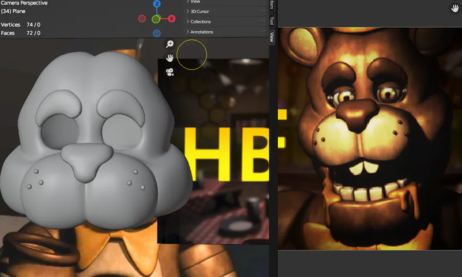Toggle the camera view icon
The width and height of the screenshot is (462, 277).
170,72
